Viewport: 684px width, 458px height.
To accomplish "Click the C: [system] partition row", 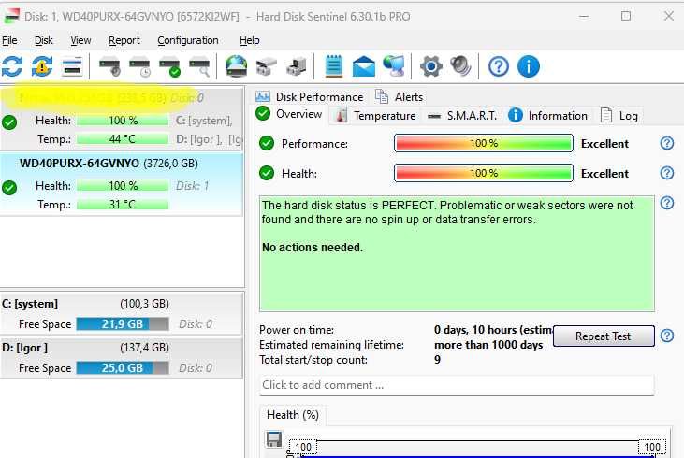I will coord(122,314).
